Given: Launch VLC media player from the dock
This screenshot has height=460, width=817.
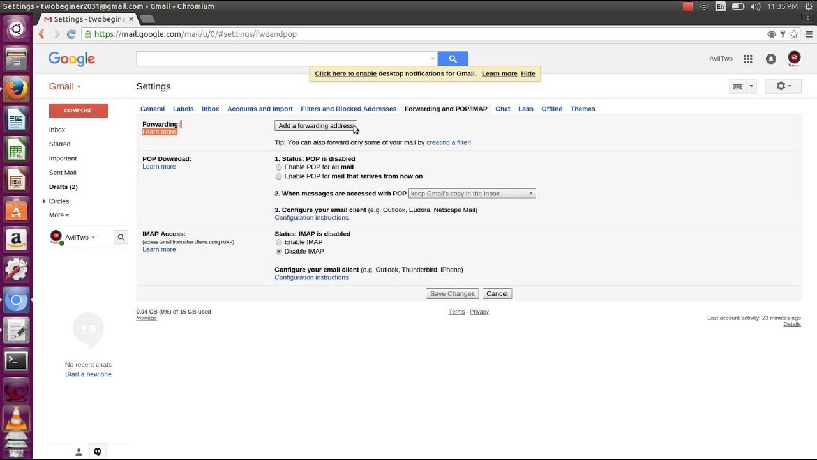Looking at the screenshot, I should (16, 420).
